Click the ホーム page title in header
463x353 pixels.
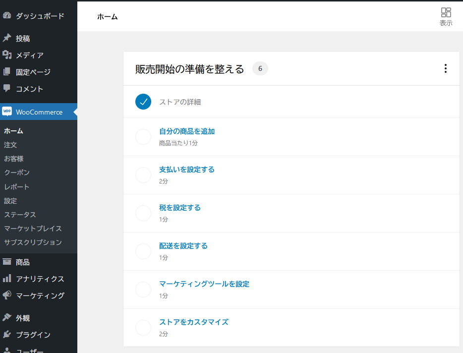(108, 17)
